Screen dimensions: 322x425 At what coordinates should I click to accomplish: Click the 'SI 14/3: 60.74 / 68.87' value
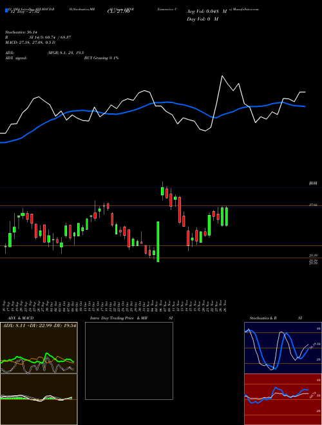[50, 37]
